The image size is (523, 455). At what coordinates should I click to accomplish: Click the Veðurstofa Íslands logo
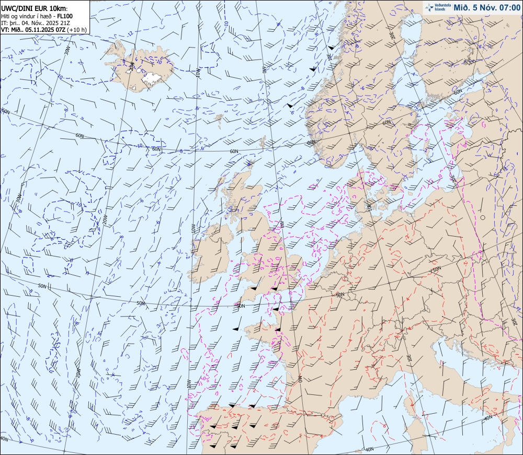point(438,8)
